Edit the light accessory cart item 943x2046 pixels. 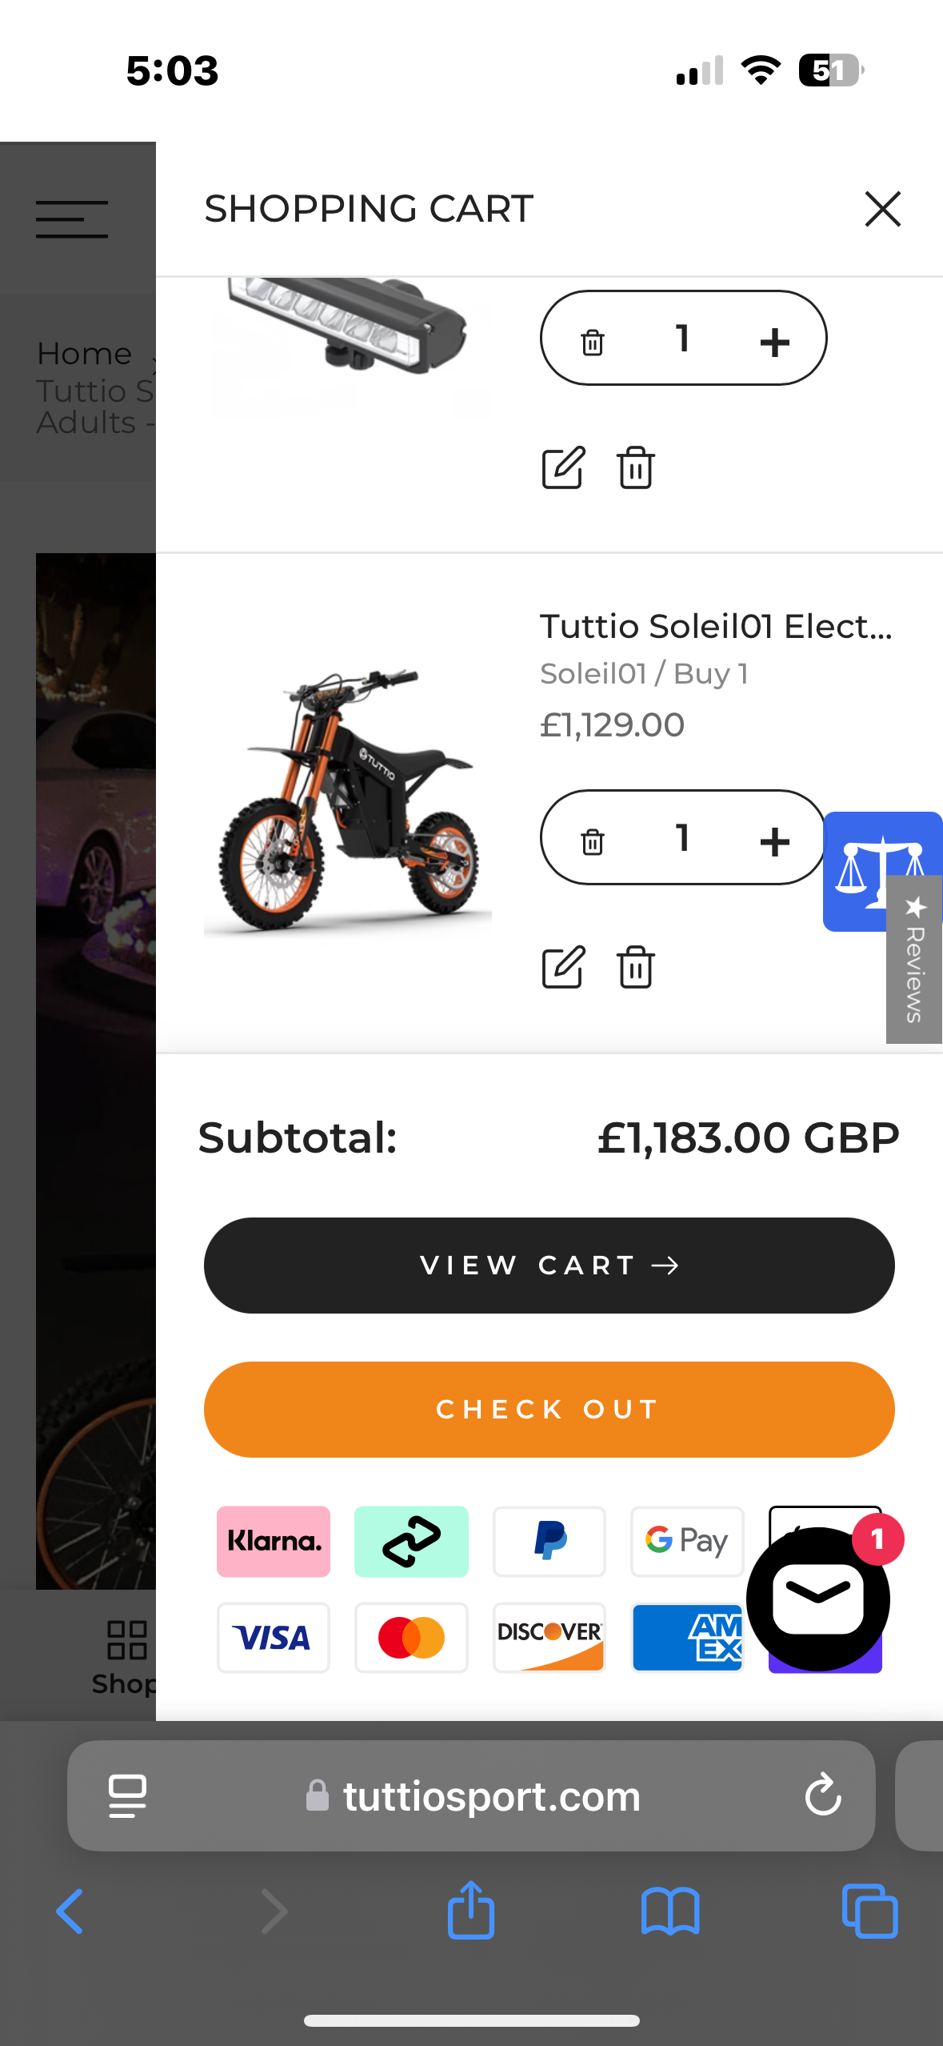click(563, 467)
